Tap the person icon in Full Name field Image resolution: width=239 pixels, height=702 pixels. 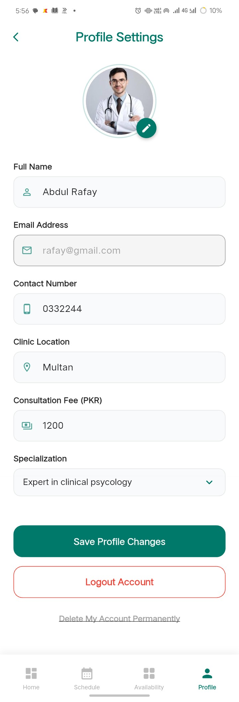coord(27,192)
